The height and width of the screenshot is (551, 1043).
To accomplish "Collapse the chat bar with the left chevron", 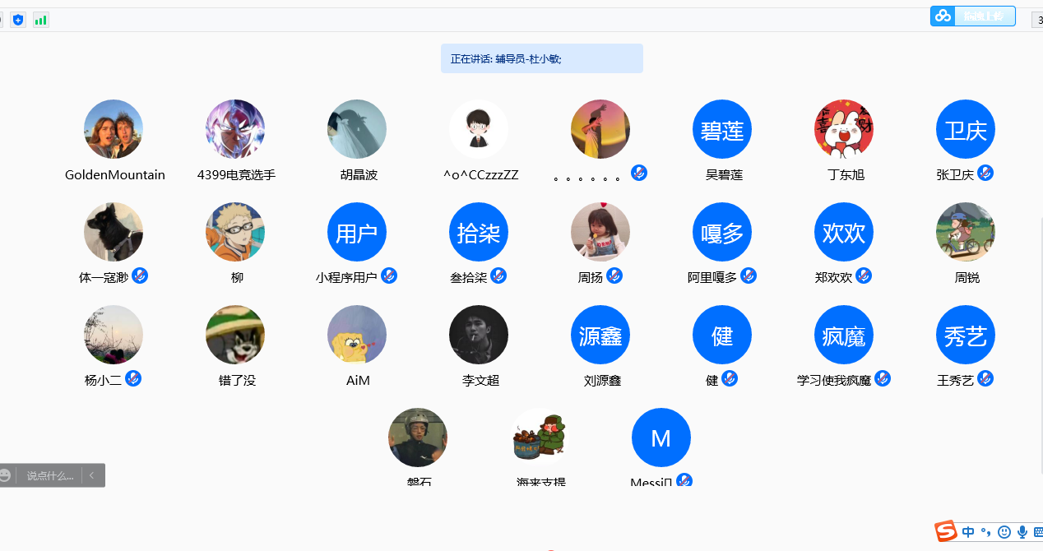I will point(92,475).
